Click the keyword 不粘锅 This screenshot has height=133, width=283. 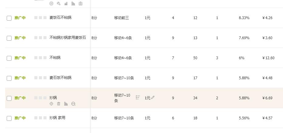55,58
